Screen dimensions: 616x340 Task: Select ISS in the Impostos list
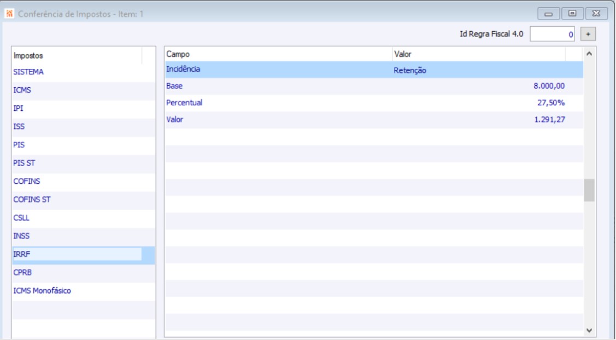(83, 127)
